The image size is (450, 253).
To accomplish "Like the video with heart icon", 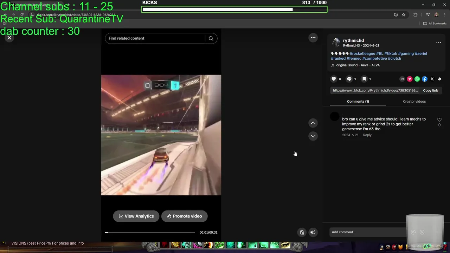I will 334,79.
